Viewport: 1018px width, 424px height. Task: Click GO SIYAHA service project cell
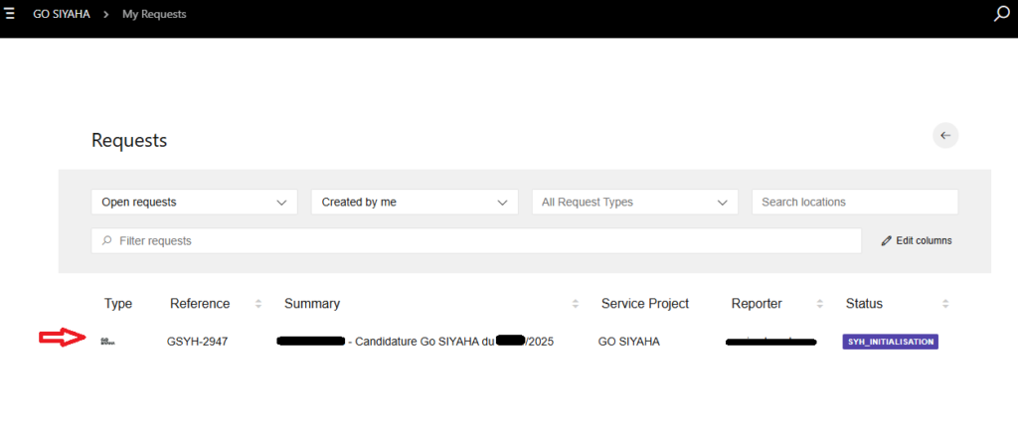(x=628, y=342)
